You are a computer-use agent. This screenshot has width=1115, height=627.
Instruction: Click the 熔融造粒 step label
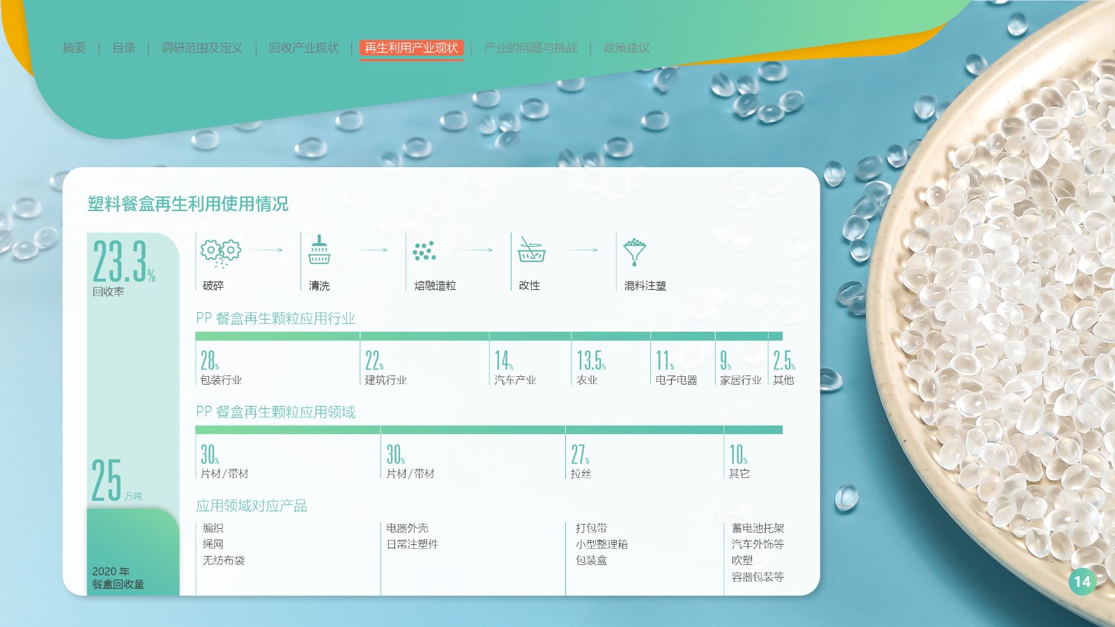pyautogui.click(x=435, y=286)
